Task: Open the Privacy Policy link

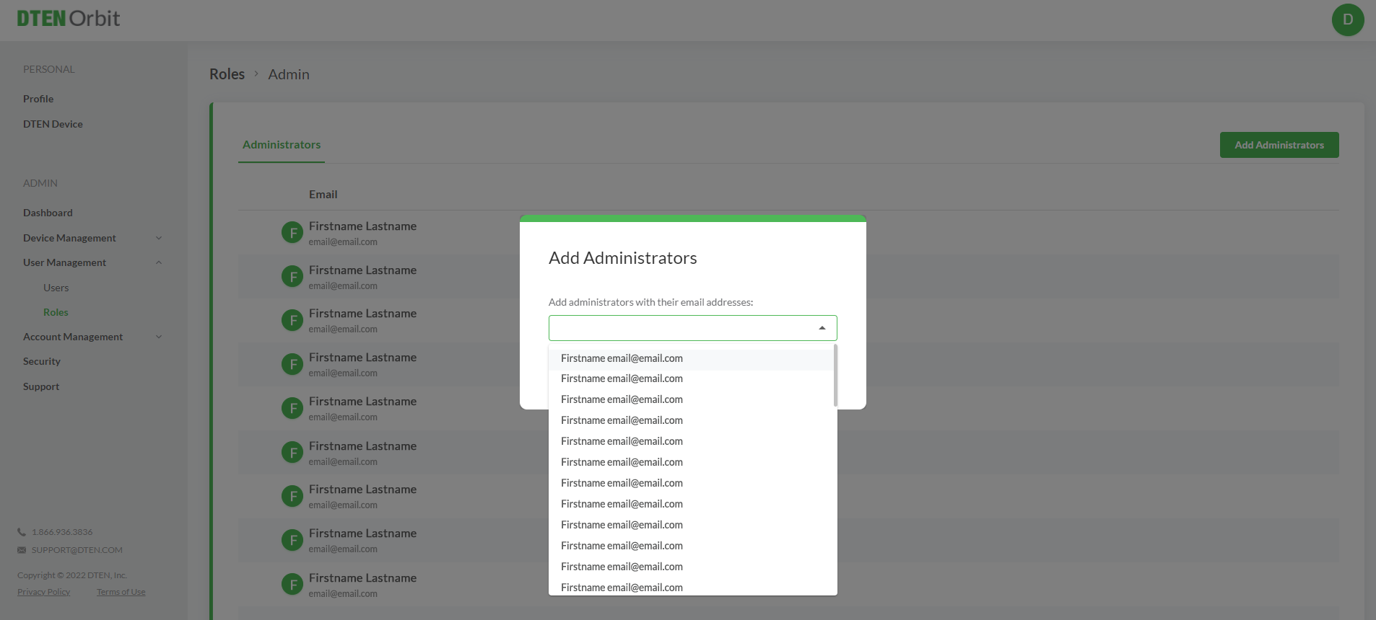Action: pyautogui.click(x=44, y=592)
